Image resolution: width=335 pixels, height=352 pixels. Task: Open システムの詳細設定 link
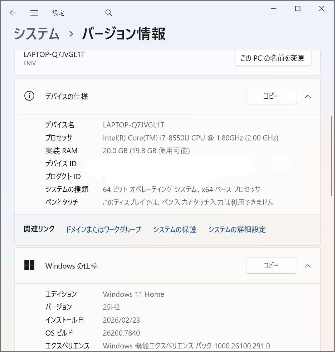pos(237,229)
